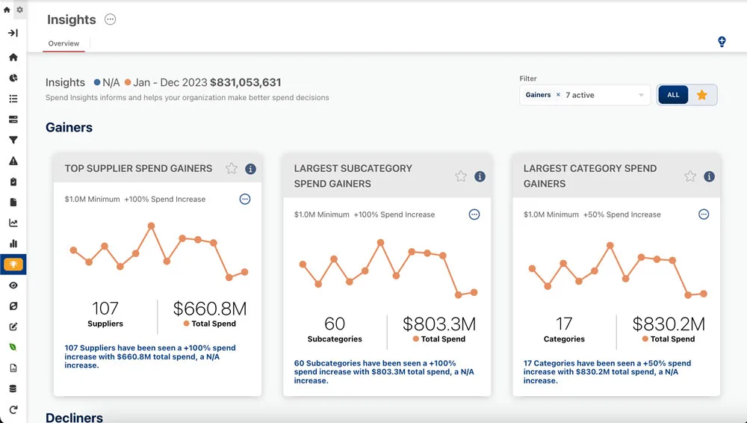This screenshot has height=423, width=747.
Task: Click the blue N/A legend dot
Action: click(97, 82)
